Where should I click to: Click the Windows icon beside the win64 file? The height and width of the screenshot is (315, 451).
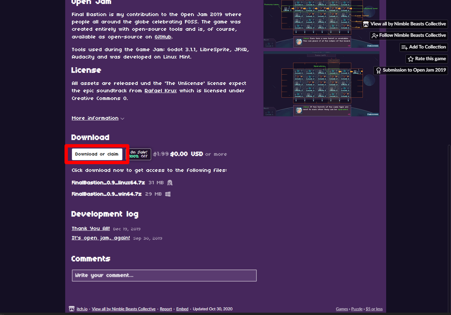[x=168, y=194]
